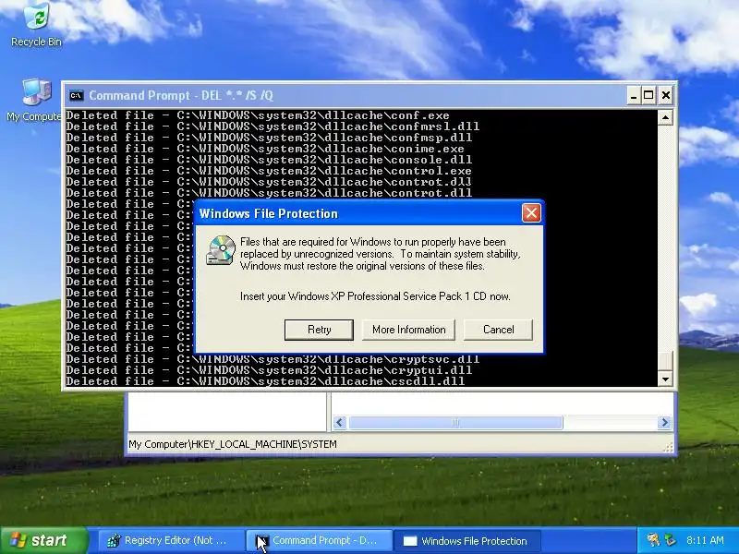Open the Start menu
This screenshot has width=739, height=554.
(43, 540)
